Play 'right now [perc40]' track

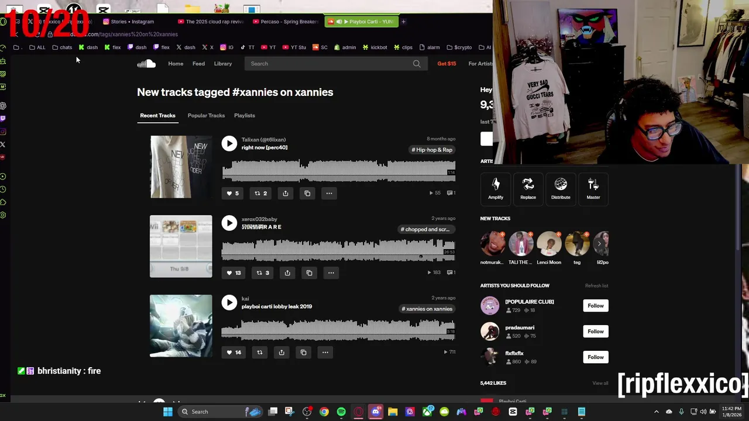pos(229,143)
